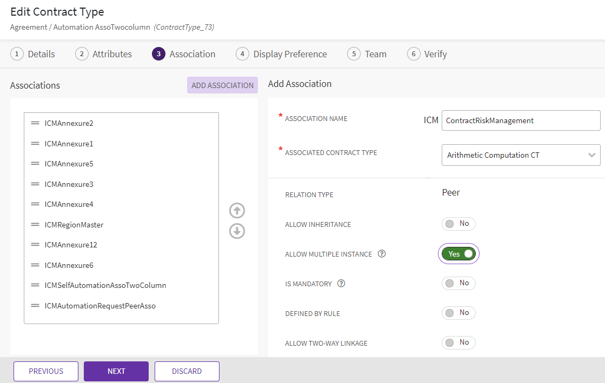The image size is (605, 383).
Task: Click the move down arrow icon
Action: [x=237, y=231]
